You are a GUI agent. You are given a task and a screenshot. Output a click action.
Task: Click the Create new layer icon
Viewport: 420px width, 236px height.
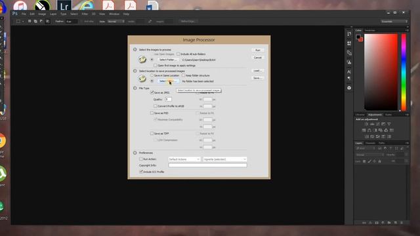pos(395,223)
